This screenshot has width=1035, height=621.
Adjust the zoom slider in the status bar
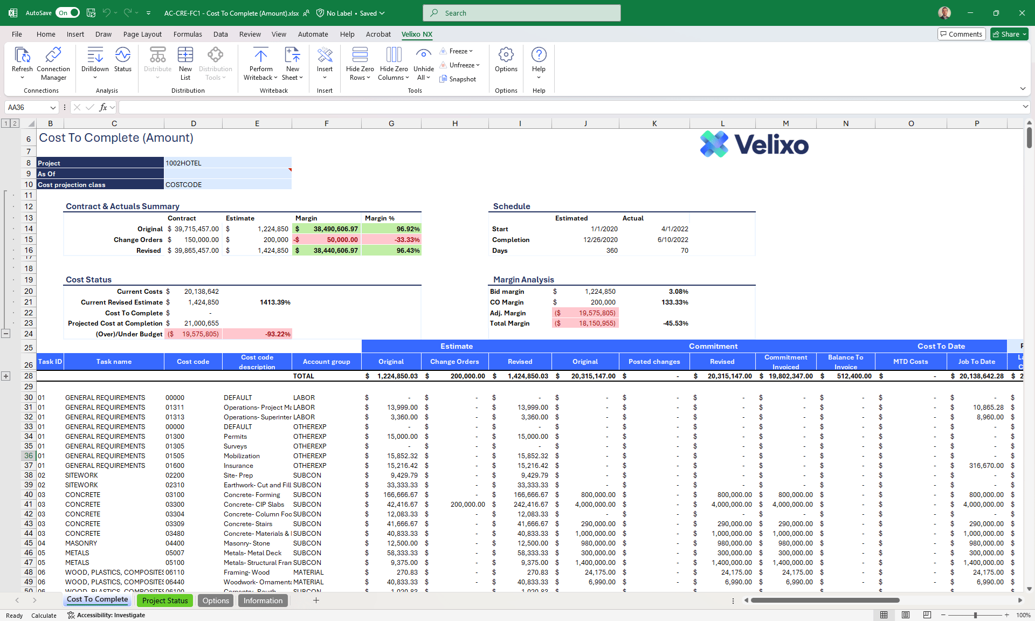975,615
